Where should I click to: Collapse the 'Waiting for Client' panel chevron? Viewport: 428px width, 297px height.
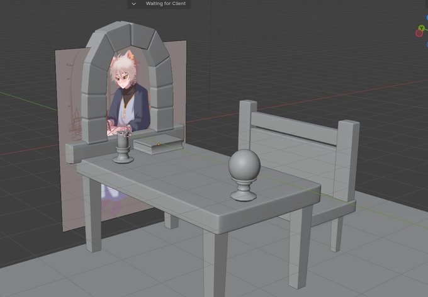(x=133, y=4)
